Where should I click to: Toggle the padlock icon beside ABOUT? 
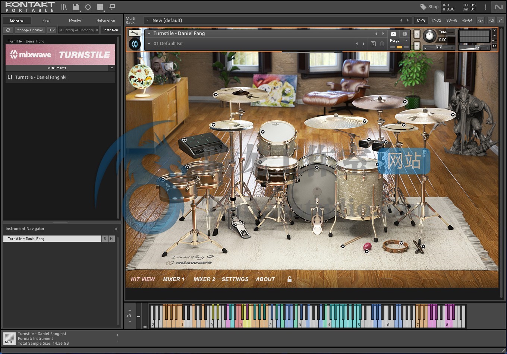(289, 279)
